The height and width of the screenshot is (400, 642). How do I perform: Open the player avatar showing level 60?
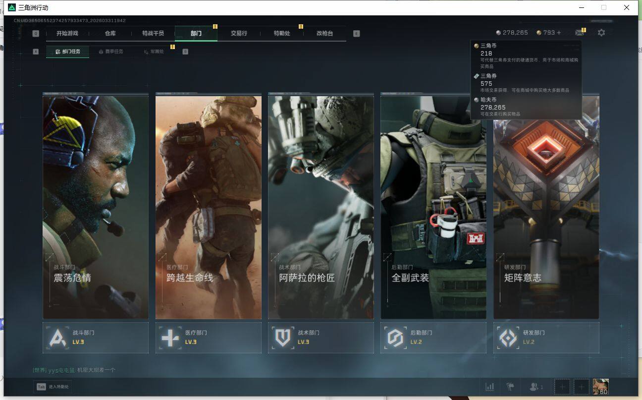601,387
